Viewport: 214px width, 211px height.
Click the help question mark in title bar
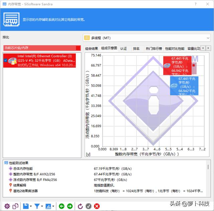tap(196, 4)
